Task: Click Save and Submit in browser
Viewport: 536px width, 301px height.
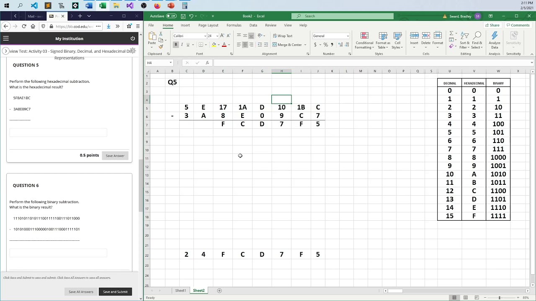Action: pyautogui.click(x=115, y=292)
